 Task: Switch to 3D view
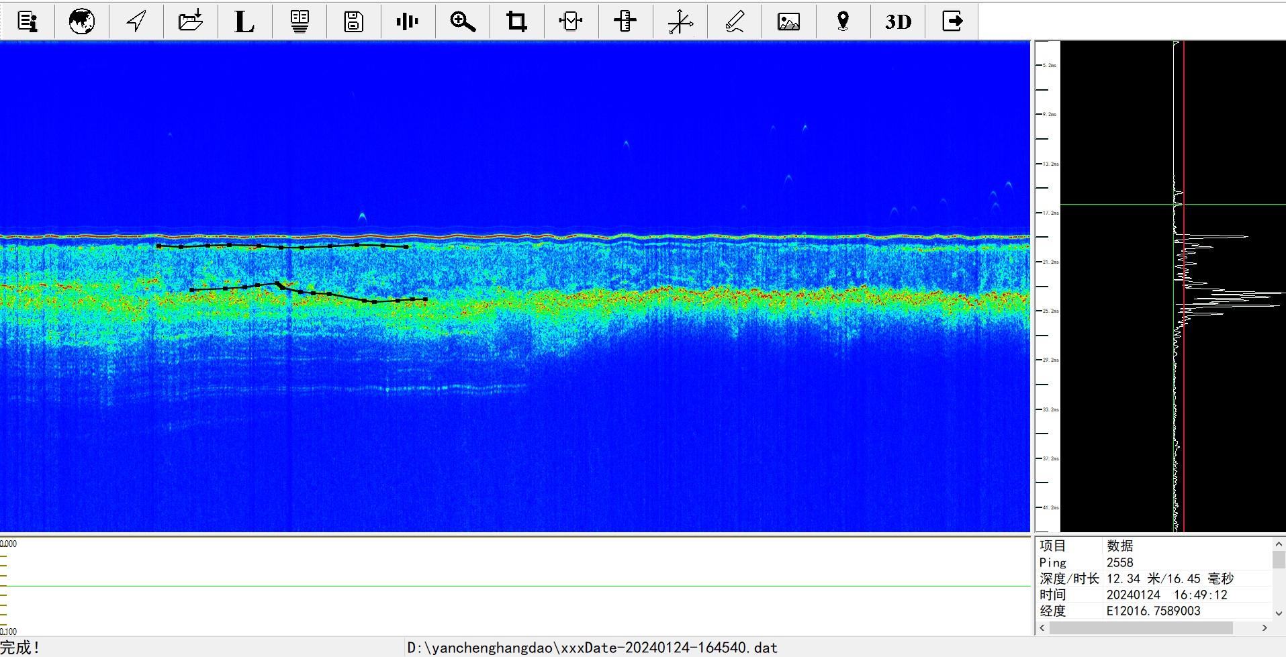(898, 21)
